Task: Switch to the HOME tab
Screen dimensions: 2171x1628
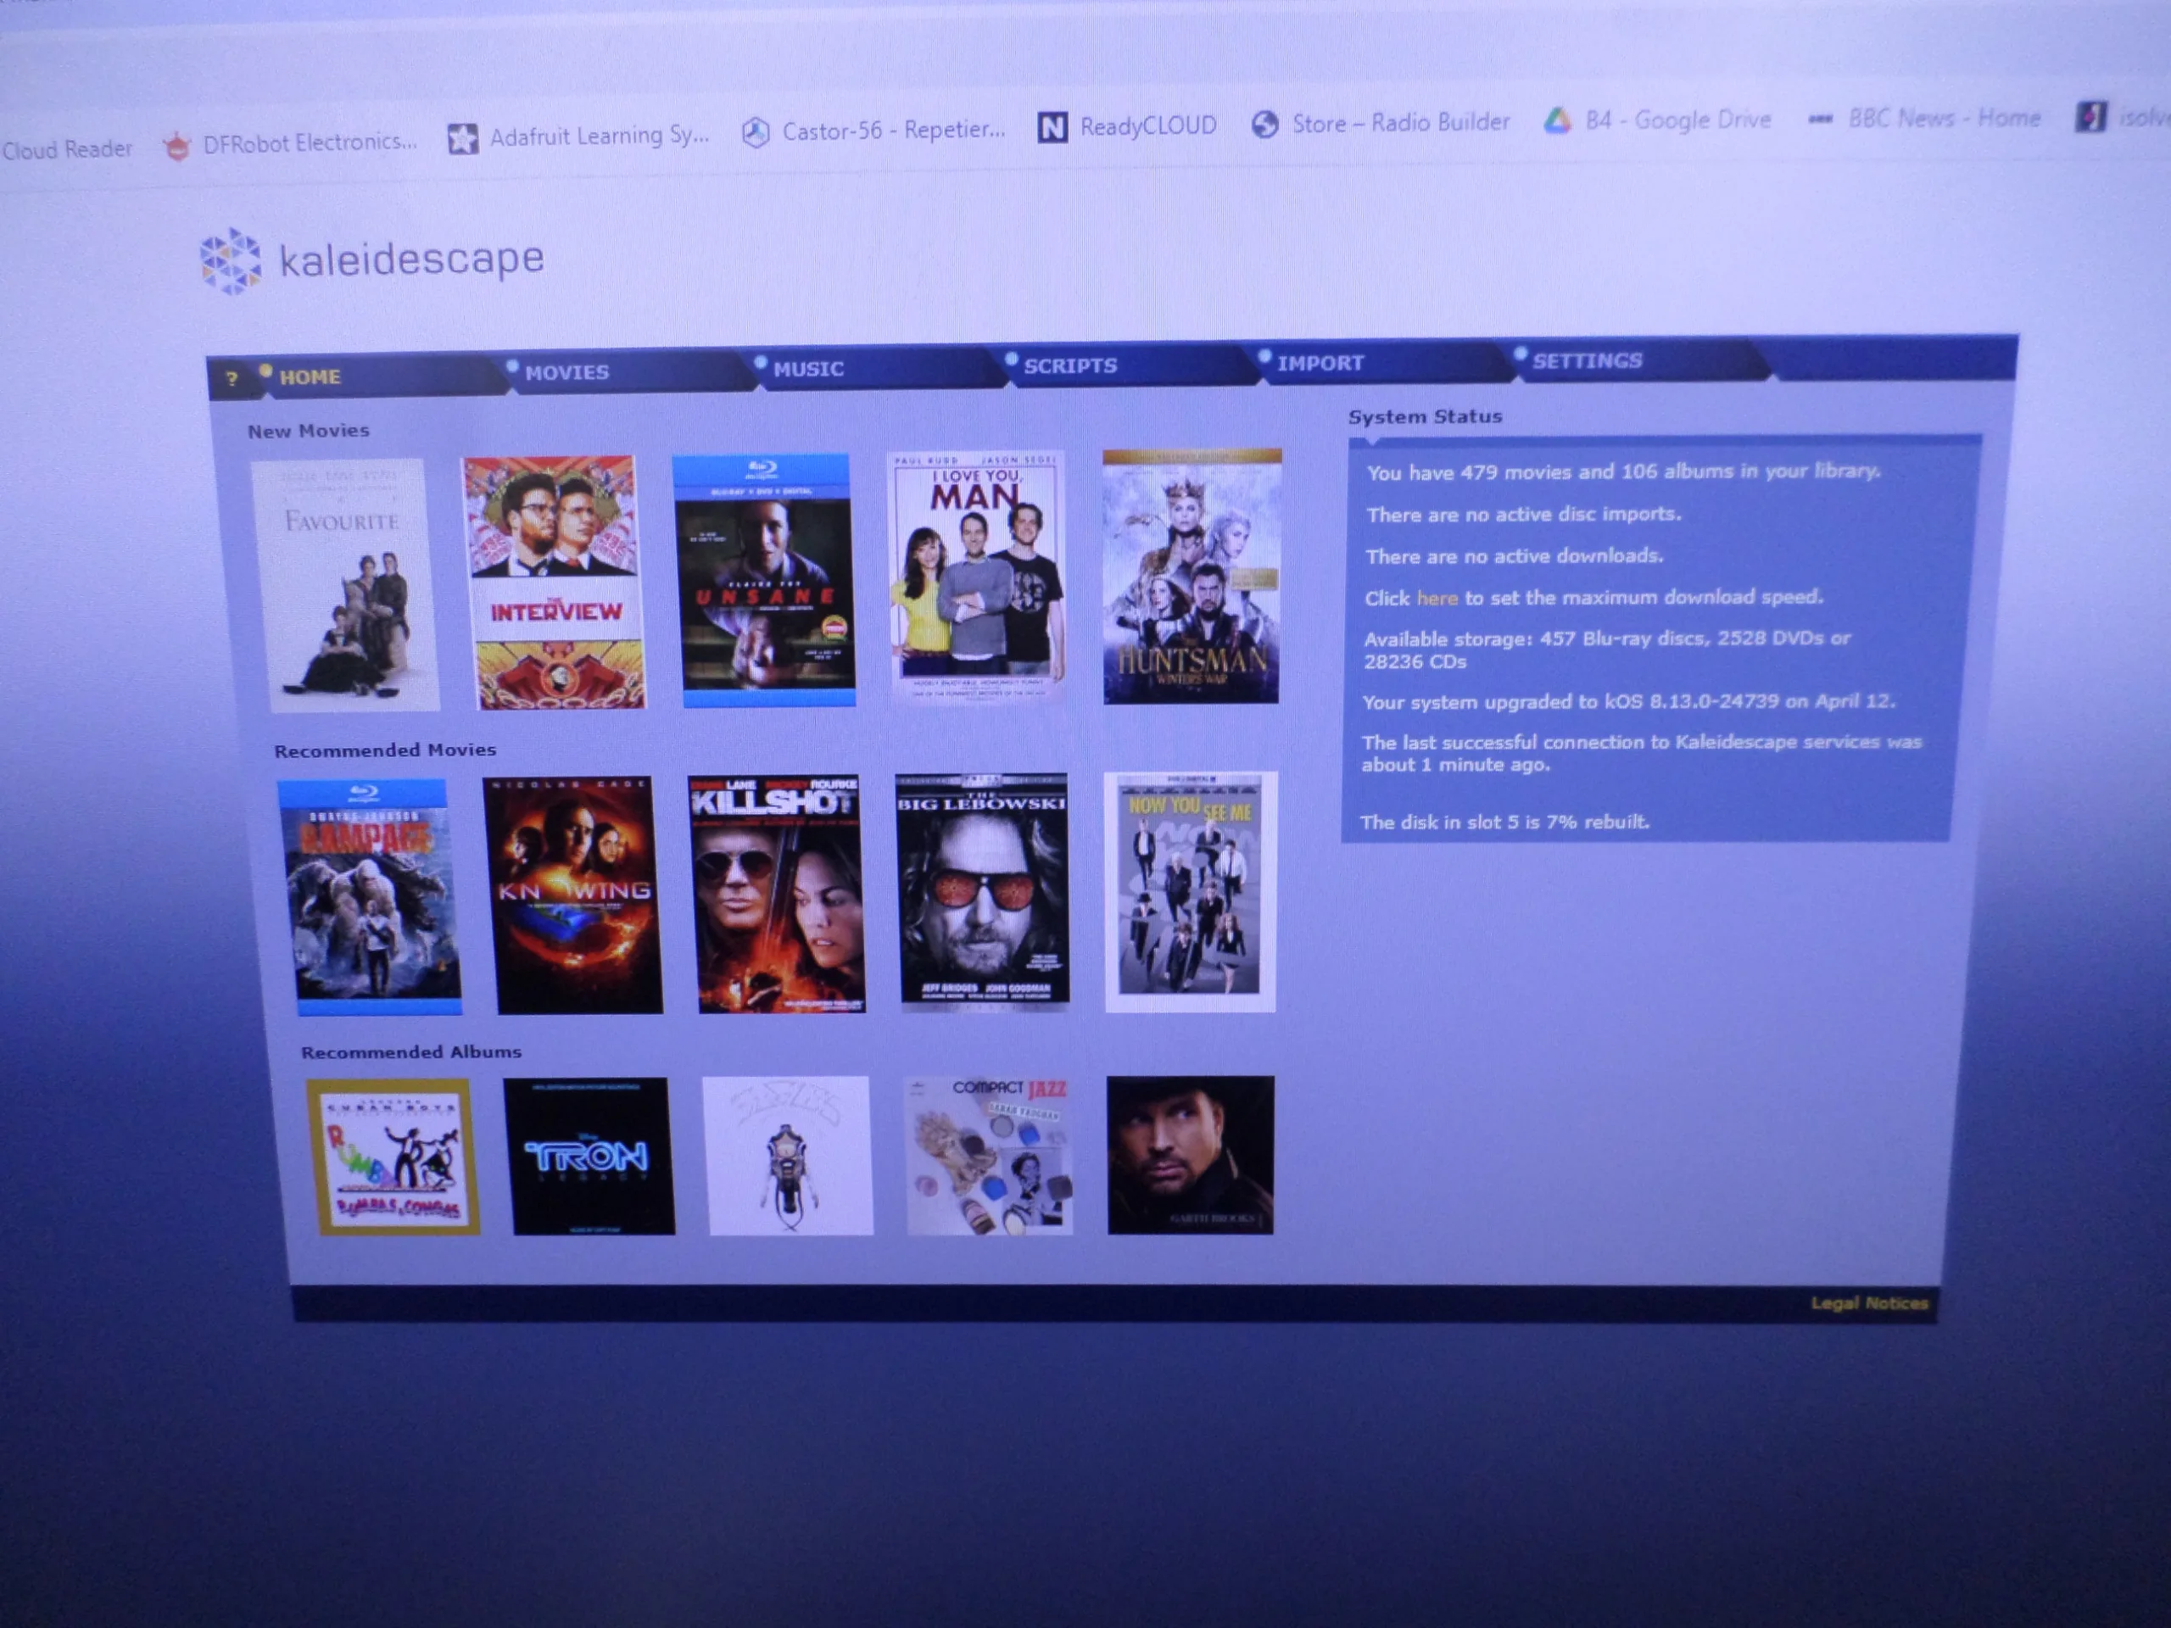Action: pyautogui.click(x=310, y=376)
